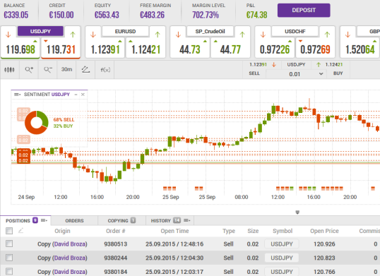Click the USDCHF sell price 0.97226

click(x=275, y=49)
